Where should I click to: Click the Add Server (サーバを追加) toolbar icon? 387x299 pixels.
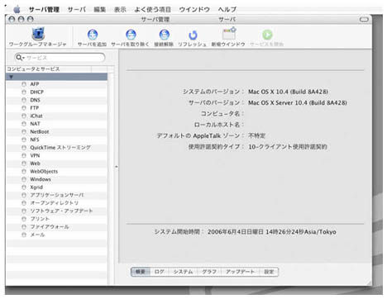coord(93,35)
